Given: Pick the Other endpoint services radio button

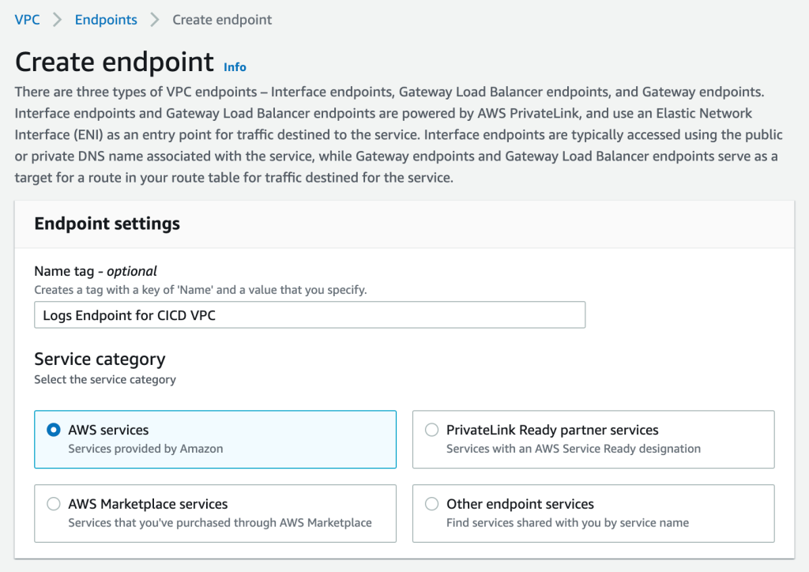Looking at the screenshot, I should (x=431, y=504).
